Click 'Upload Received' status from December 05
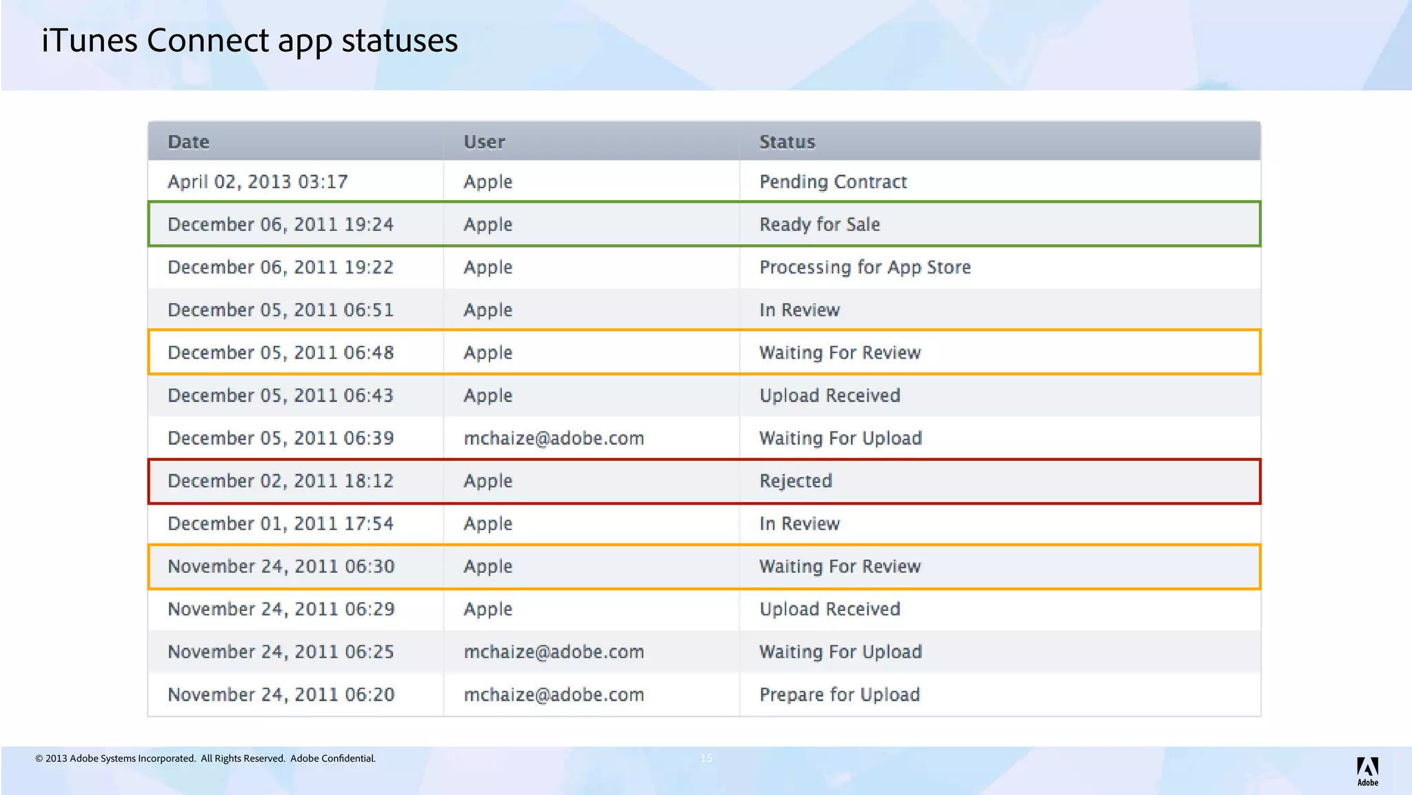The height and width of the screenshot is (795, 1412). 829,396
